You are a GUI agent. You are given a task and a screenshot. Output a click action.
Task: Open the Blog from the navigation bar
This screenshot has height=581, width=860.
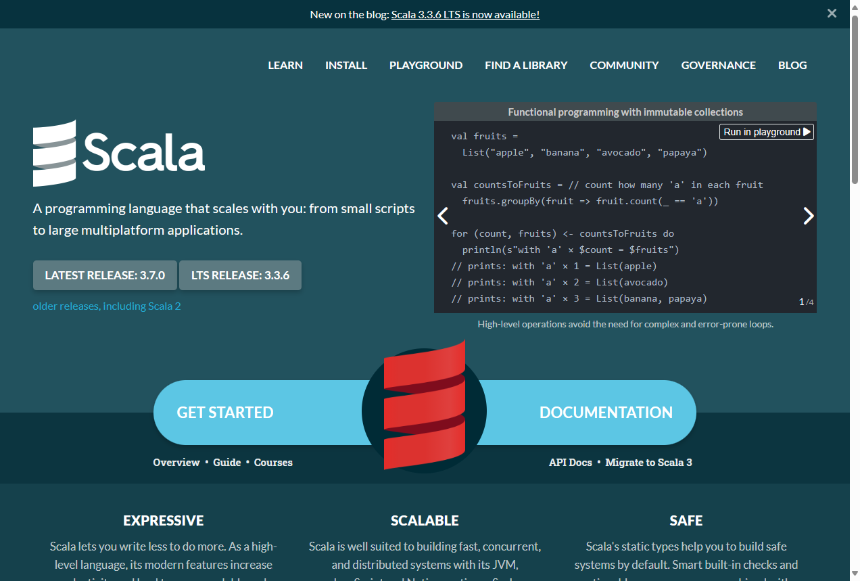coord(792,65)
